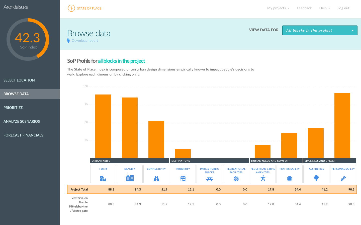
Task: Click the Arendalsuka project title
Action: (16, 7)
